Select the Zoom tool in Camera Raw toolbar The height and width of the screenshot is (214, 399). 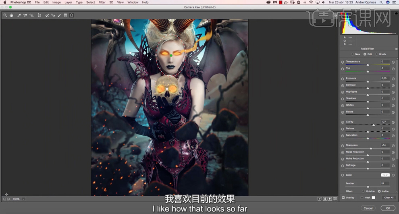[5, 15]
